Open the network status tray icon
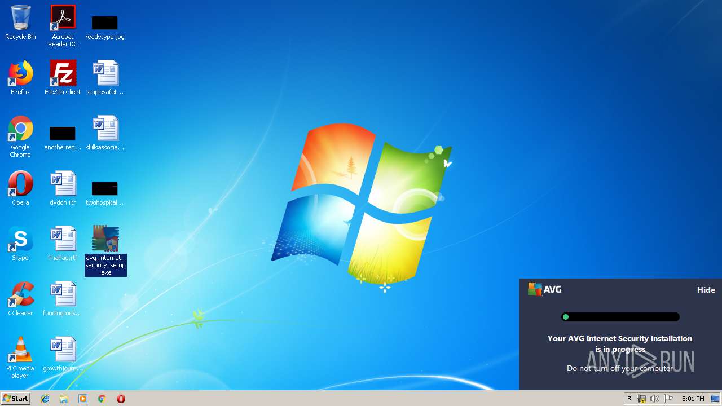Viewport: 722px width, 406px height. [x=641, y=399]
